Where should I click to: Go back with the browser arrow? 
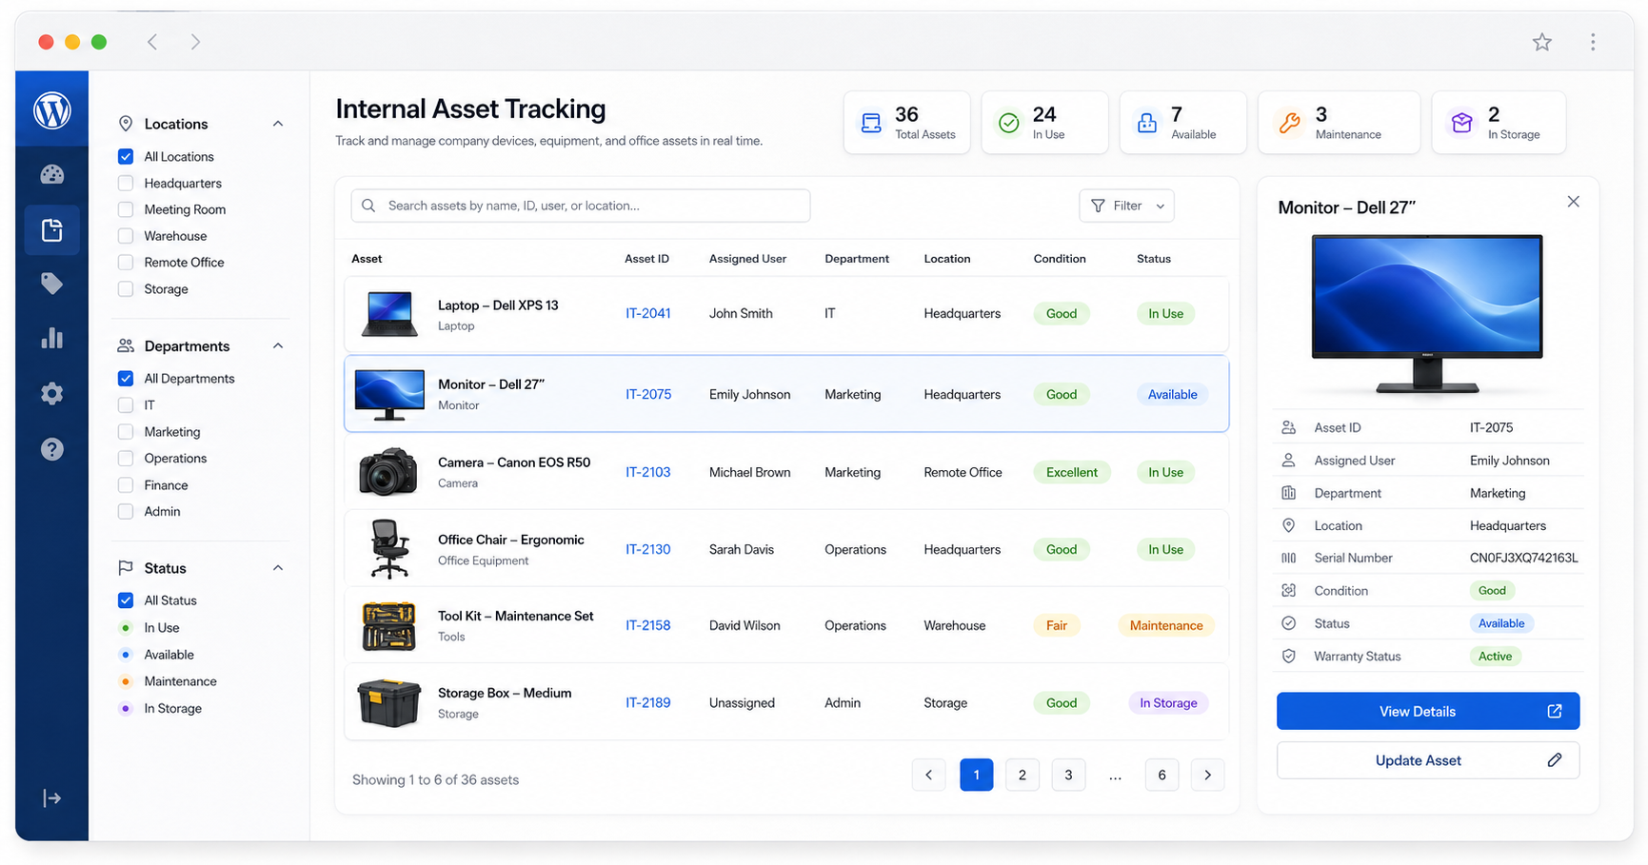pyautogui.click(x=152, y=42)
